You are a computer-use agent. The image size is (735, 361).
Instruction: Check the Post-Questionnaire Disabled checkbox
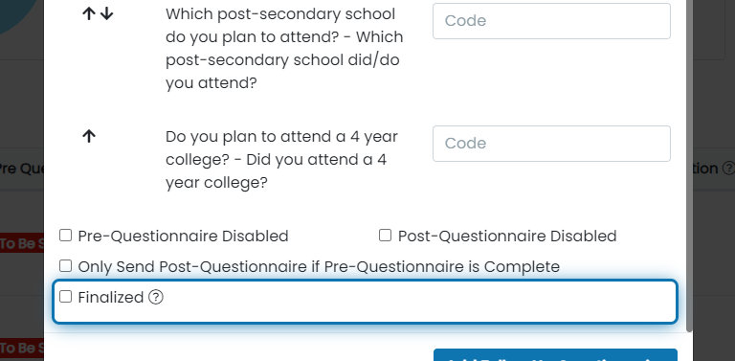[x=386, y=236]
